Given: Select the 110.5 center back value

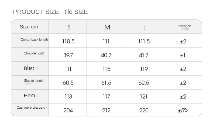Looking at the screenshot, I should (x=68, y=41).
